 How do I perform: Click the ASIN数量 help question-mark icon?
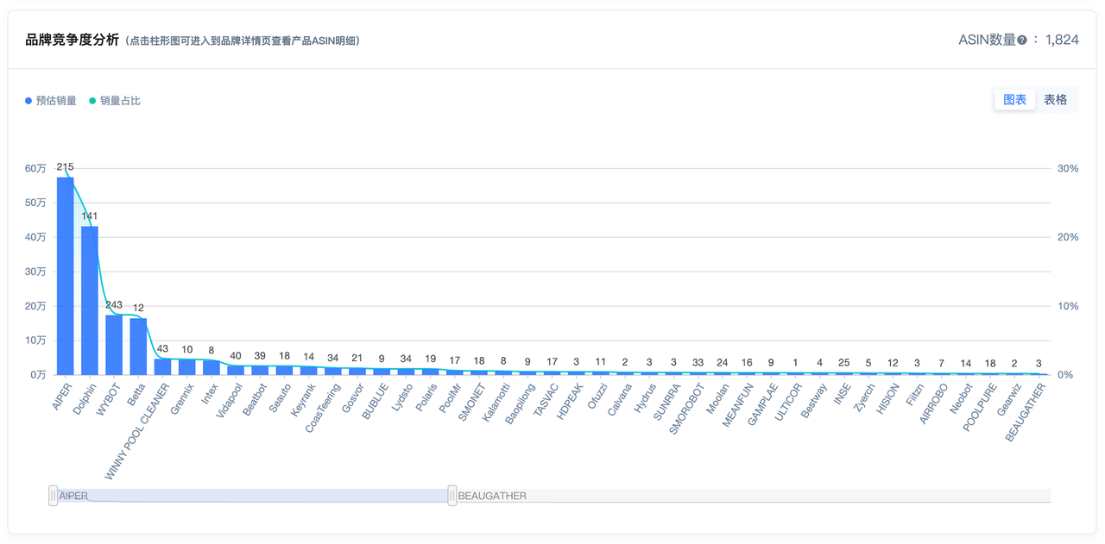click(1022, 41)
